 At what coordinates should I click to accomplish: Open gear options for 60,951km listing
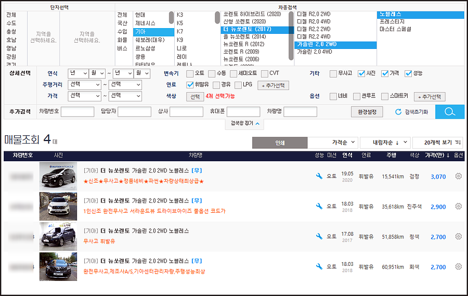point(459,267)
